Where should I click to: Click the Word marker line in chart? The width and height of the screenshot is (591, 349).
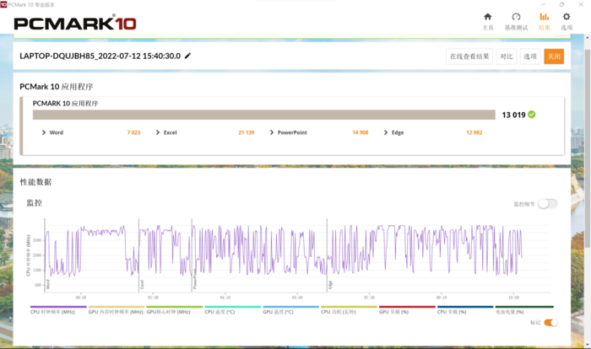point(45,255)
